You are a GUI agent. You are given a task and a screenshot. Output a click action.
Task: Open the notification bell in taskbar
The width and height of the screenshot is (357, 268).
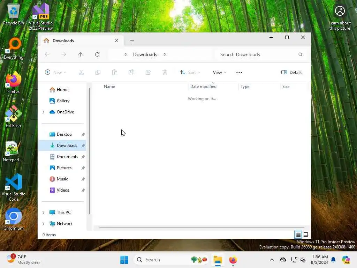pyautogui.click(x=333, y=260)
